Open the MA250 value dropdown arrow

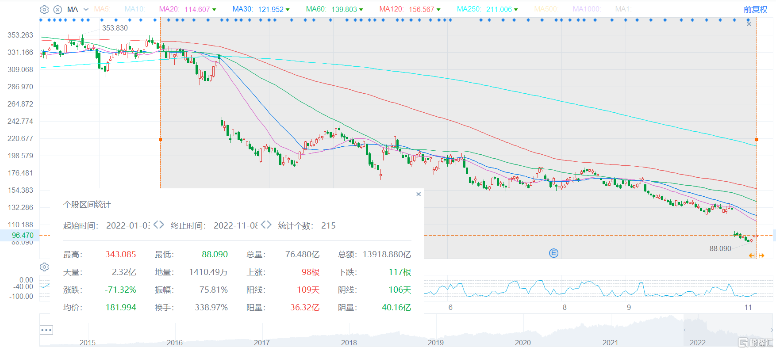click(516, 10)
